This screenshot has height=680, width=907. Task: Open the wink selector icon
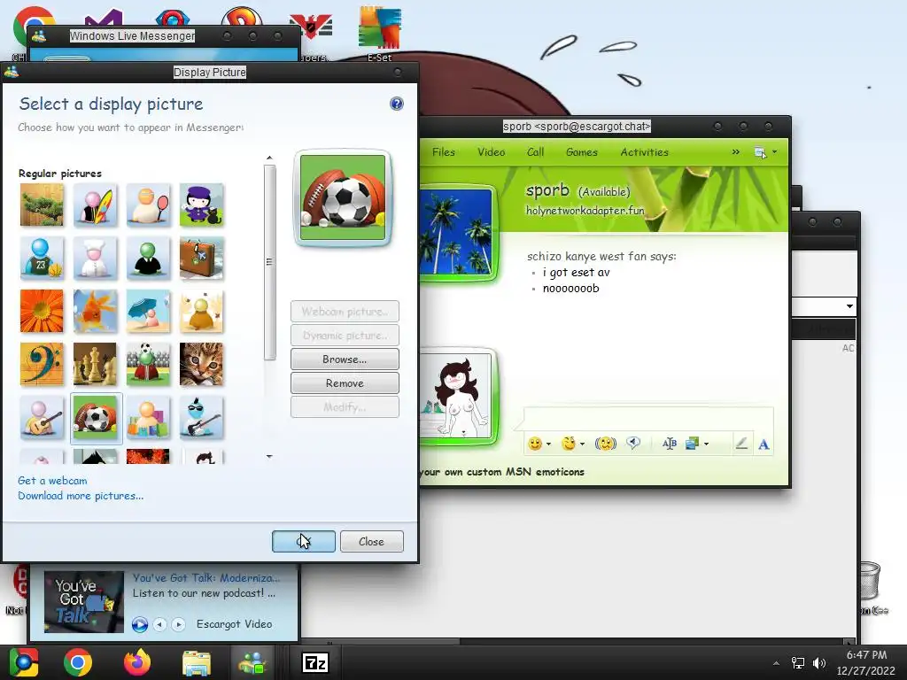tap(570, 444)
